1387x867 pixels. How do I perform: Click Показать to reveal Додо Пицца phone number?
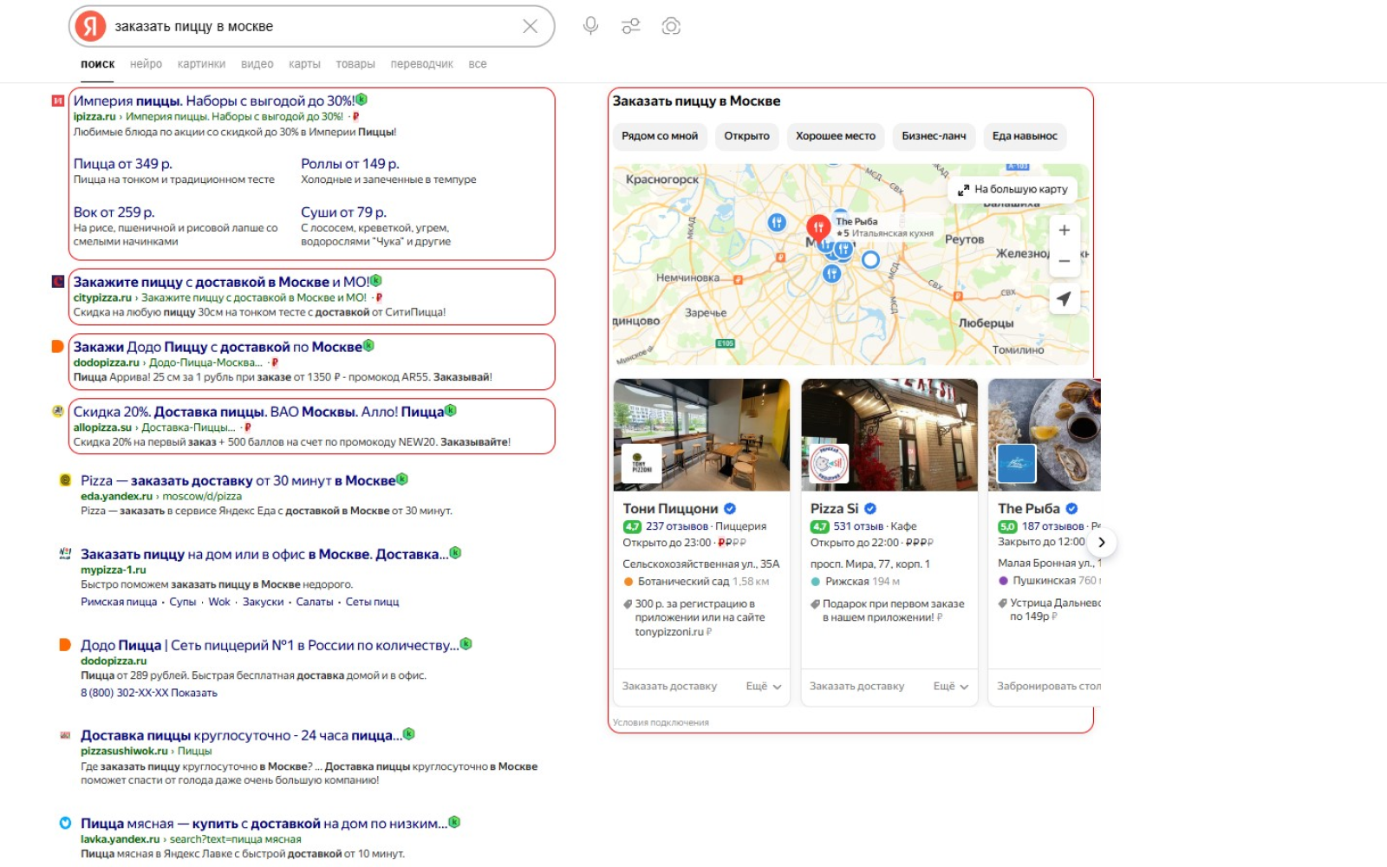pyautogui.click(x=195, y=692)
